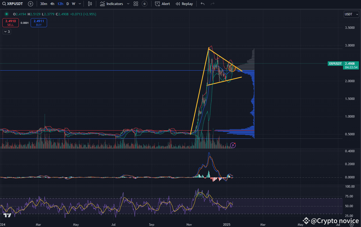Open the Indicators chart icon
The image size is (361, 227).
pos(102,4)
